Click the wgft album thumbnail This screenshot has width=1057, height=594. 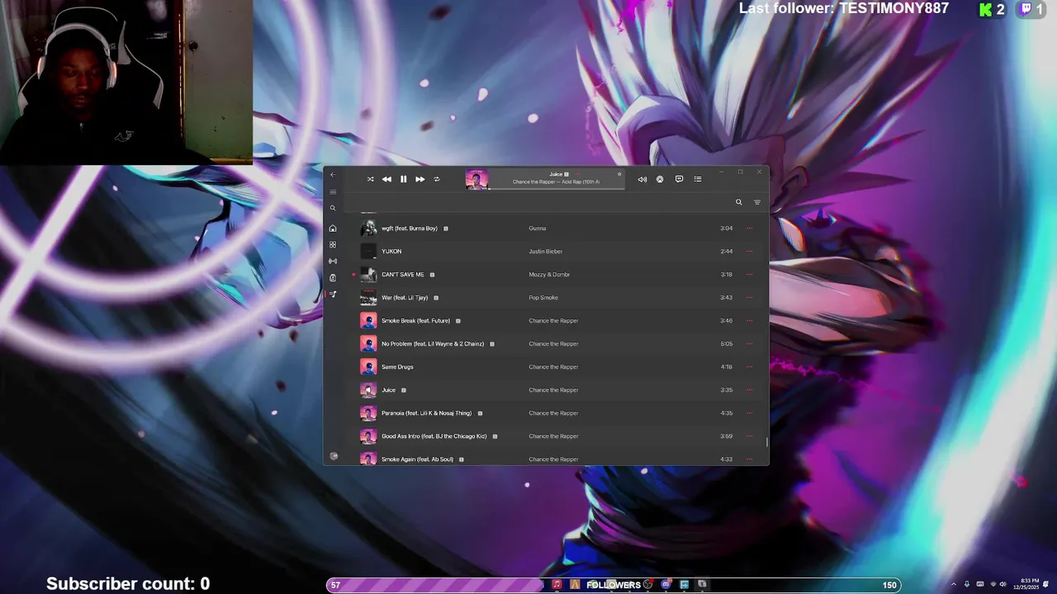tap(368, 229)
